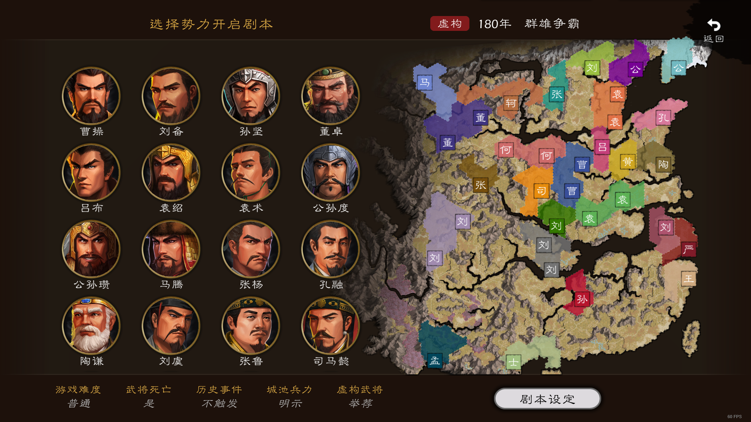Pick the 司马懿 faction portrait
This screenshot has width=751, height=422.
click(331, 325)
